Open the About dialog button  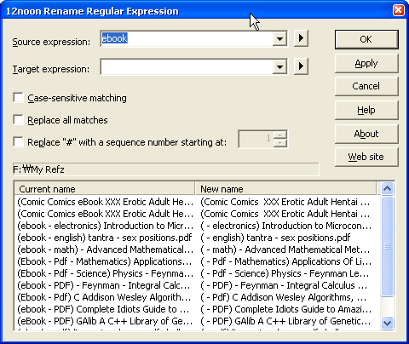coord(366,134)
